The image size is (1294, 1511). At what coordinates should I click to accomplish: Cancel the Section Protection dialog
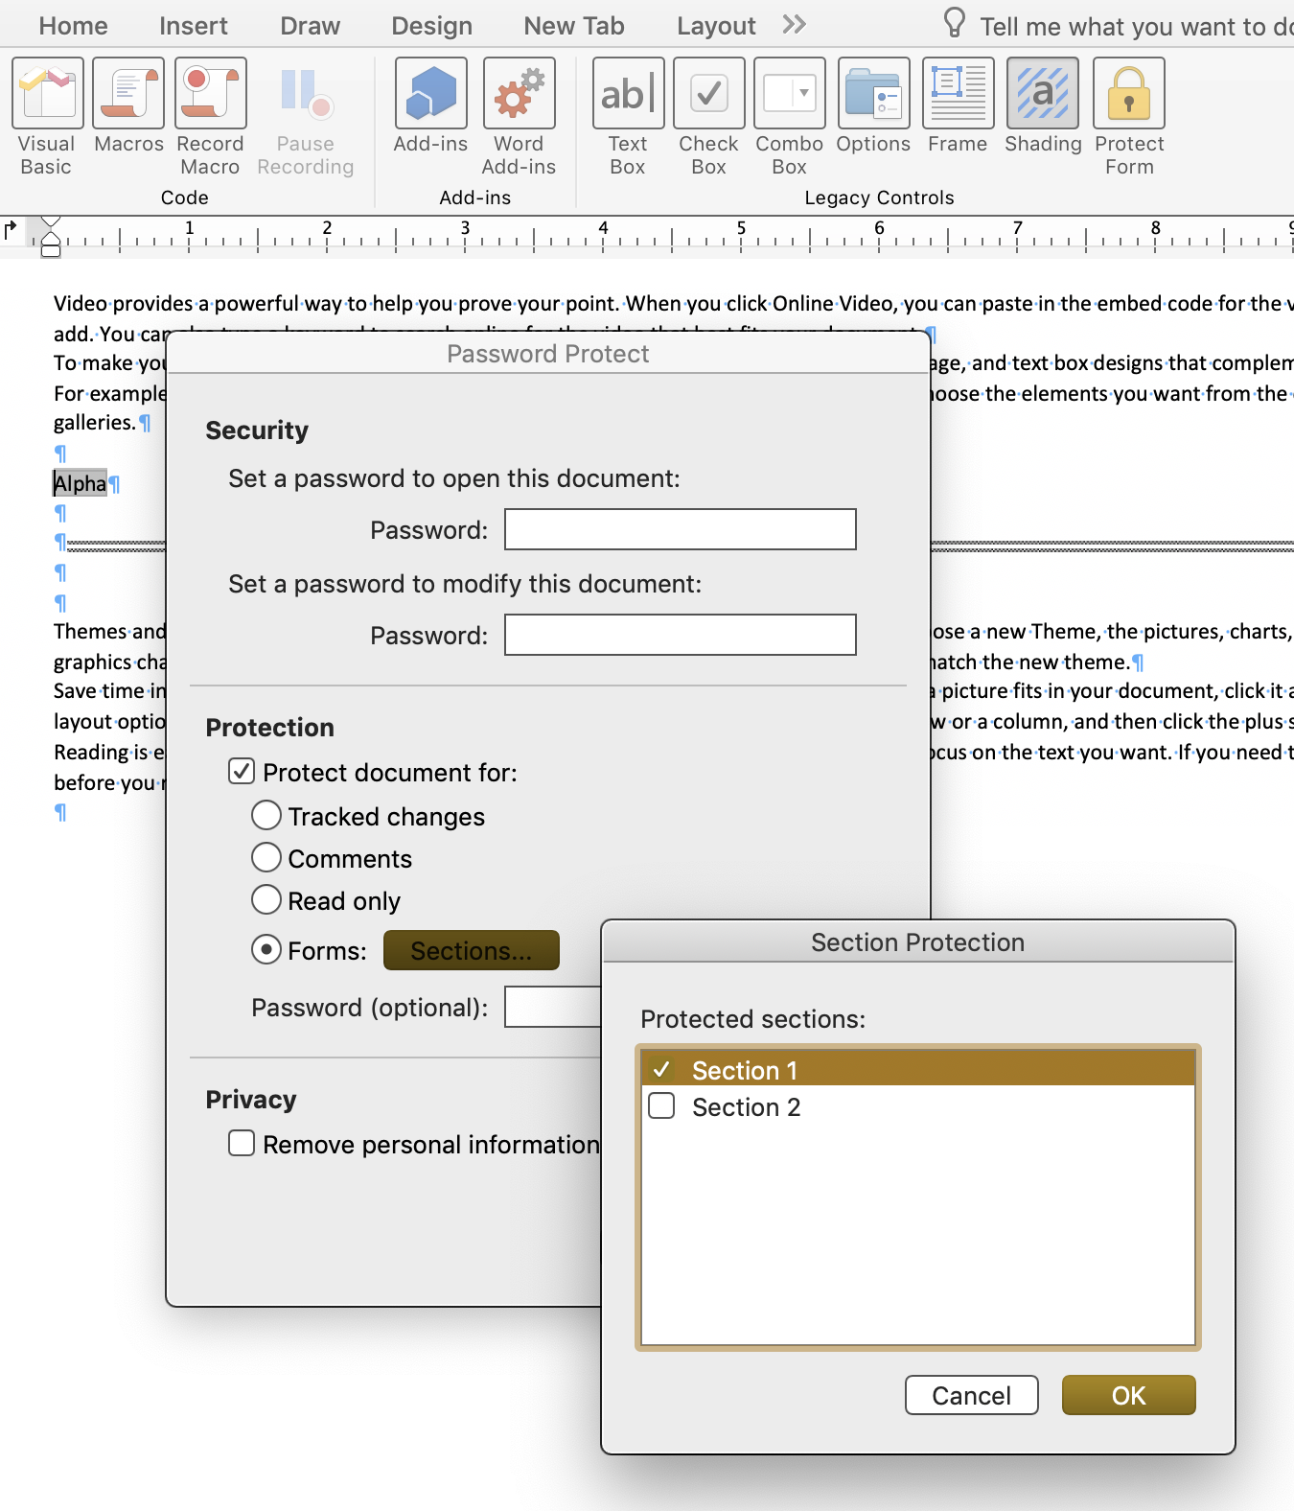coord(971,1395)
